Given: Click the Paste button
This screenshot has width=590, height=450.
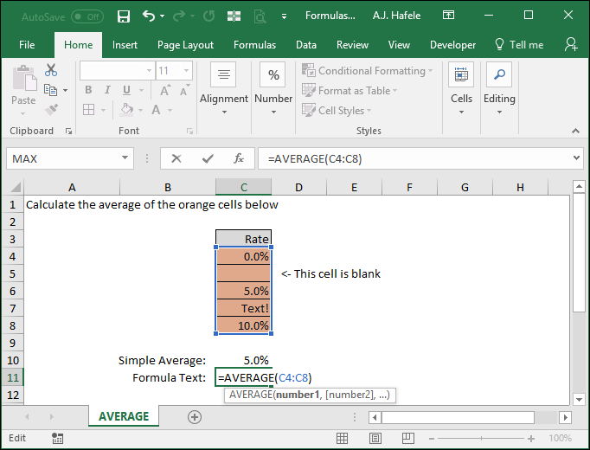Looking at the screenshot, I should (x=23, y=91).
